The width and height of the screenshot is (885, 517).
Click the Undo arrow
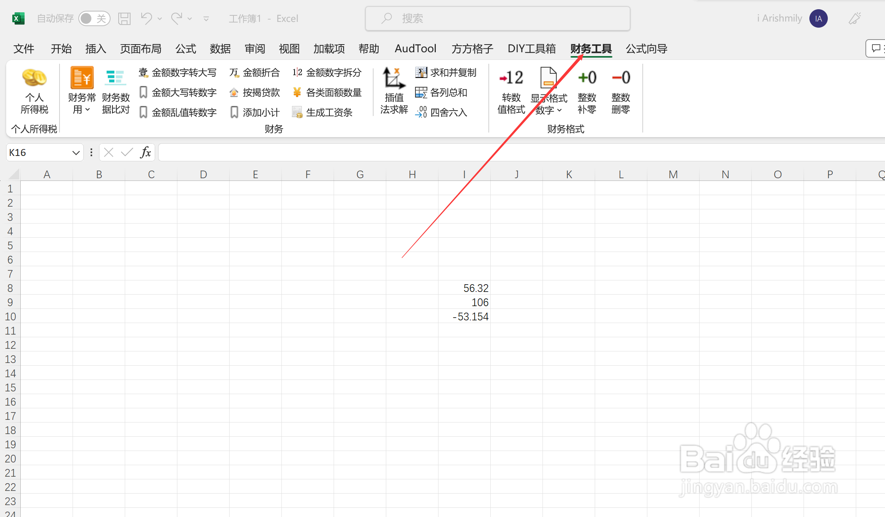146,18
